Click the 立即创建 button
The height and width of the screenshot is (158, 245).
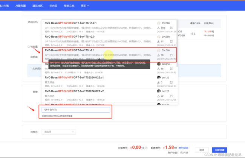[x=220, y=149]
